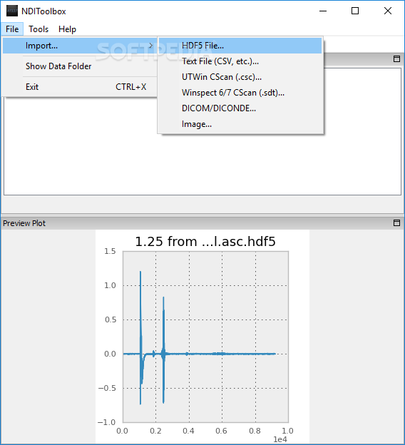The image size is (405, 445).
Task: Toggle the Preview Plot panel float button
Action: pos(396,222)
